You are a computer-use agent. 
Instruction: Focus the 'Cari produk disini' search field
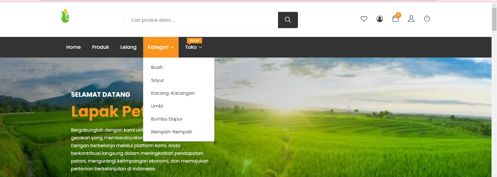click(201, 20)
